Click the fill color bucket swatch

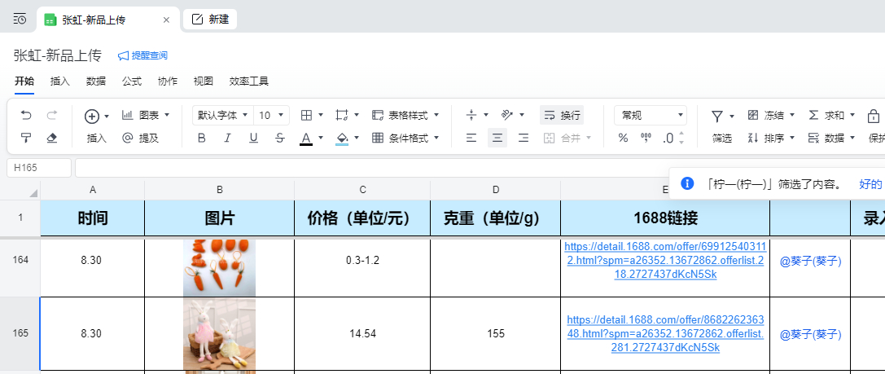[342, 138]
